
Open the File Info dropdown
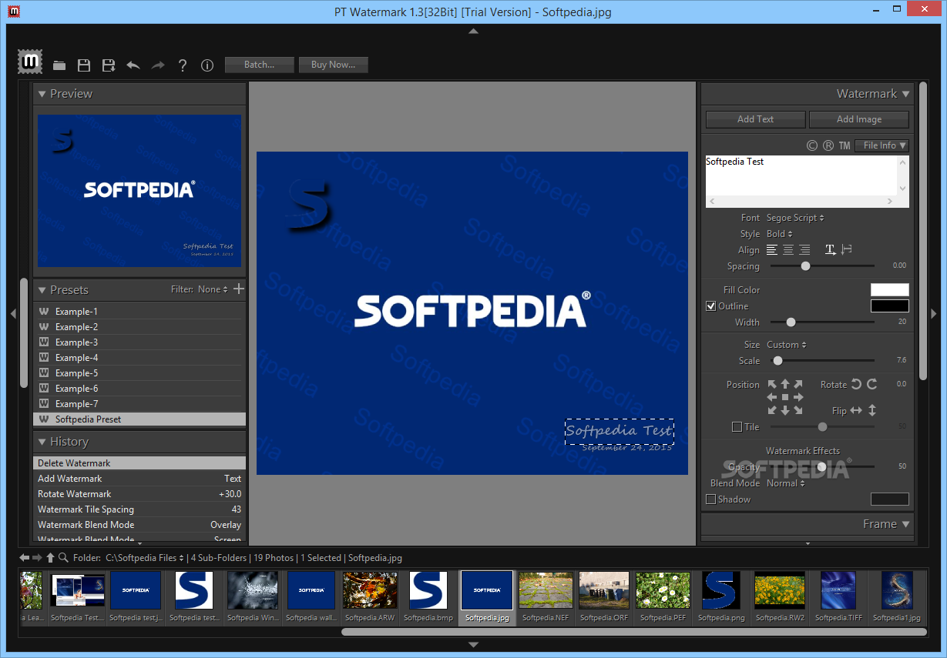pos(882,145)
